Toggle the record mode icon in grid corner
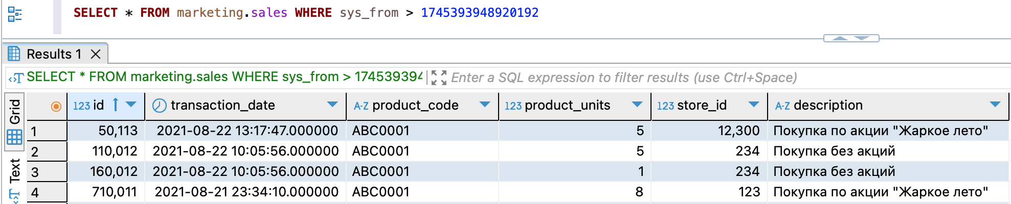The image size is (1011, 204). [56, 106]
